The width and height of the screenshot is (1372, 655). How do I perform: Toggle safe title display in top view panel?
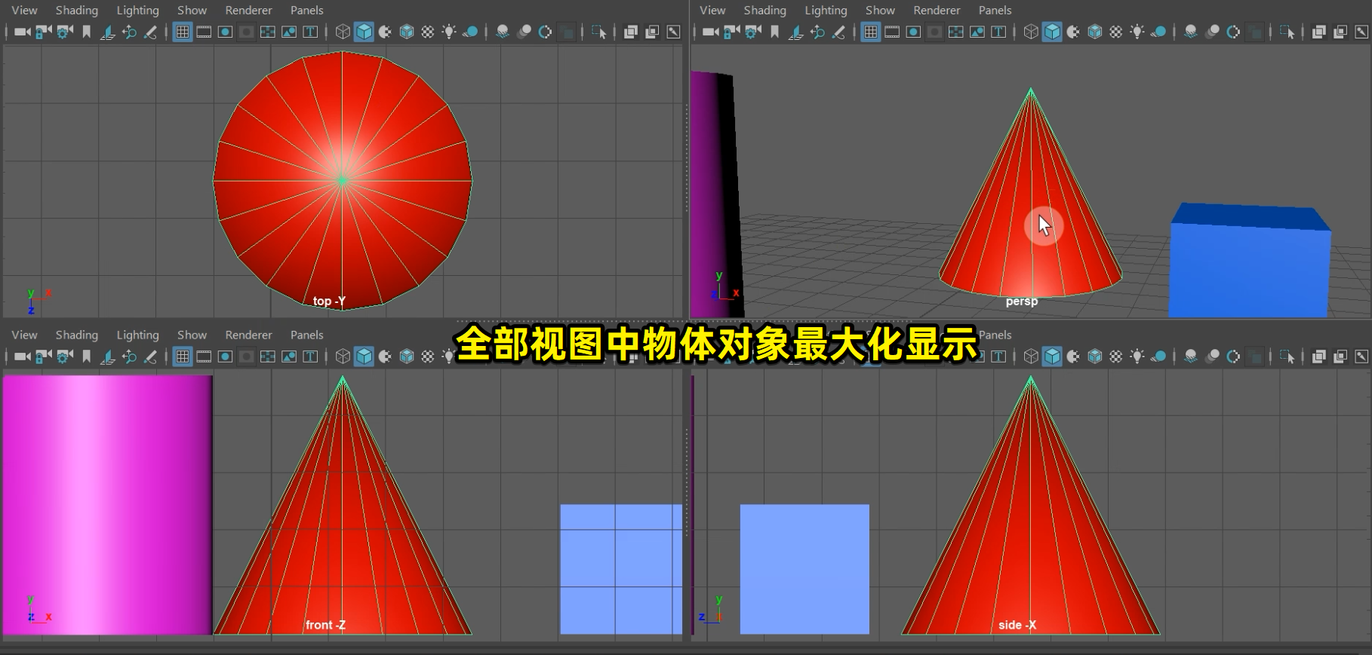(310, 32)
